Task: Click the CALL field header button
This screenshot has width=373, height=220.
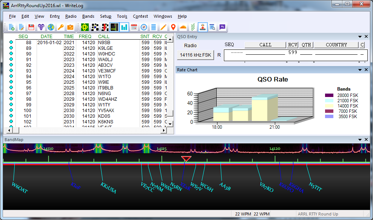Action: click(x=265, y=45)
